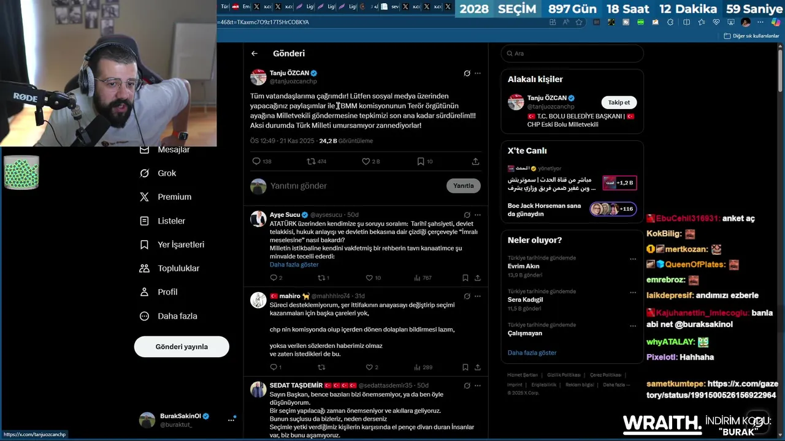The height and width of the screenshot is (441, 785).
Task: Open the Sera Kadıgil trend
Action: pos(525,300)
